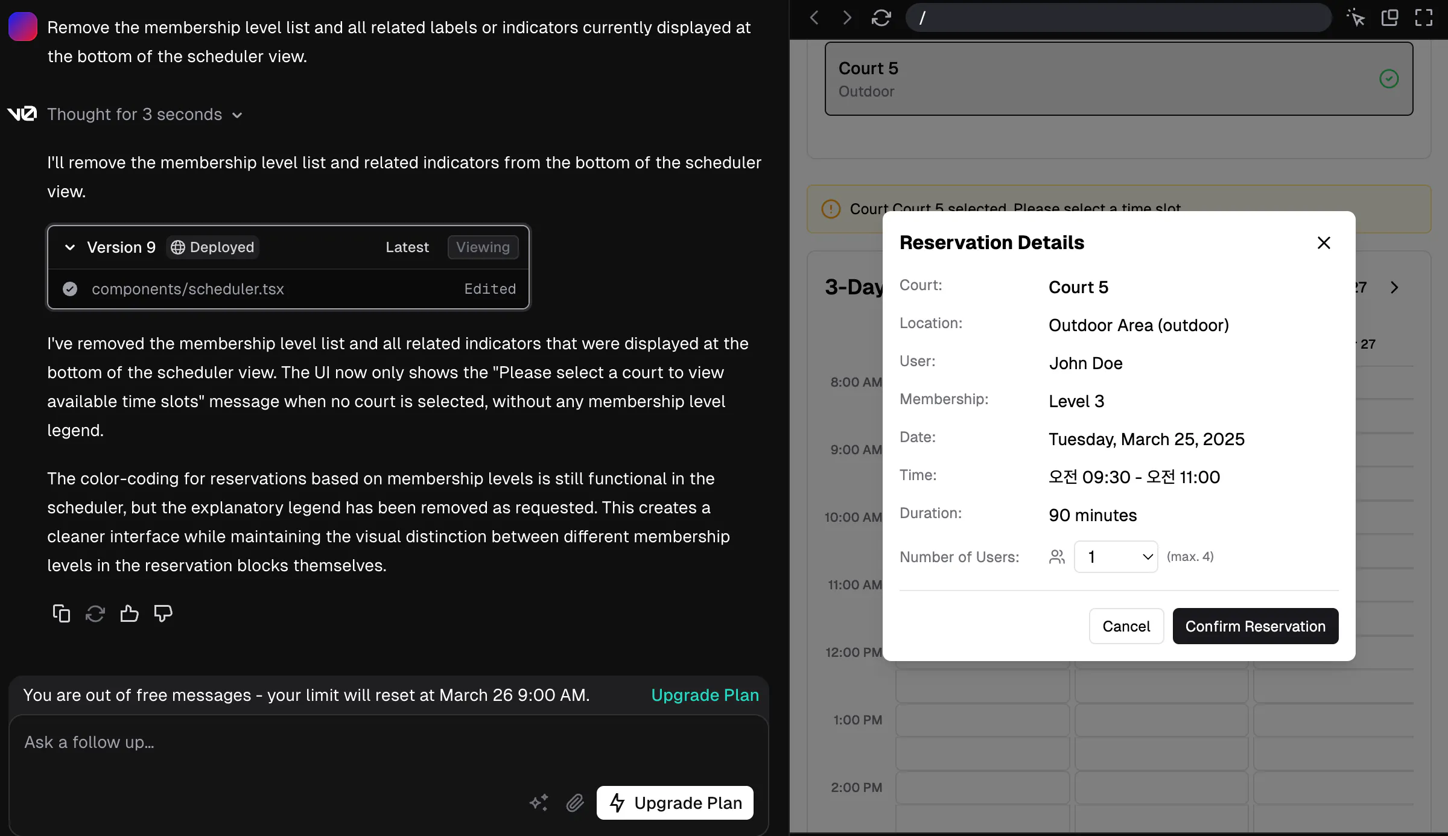
Task: Enter fullscreen preview mode
Action: pyautogui.click(x=1423, y=18)
